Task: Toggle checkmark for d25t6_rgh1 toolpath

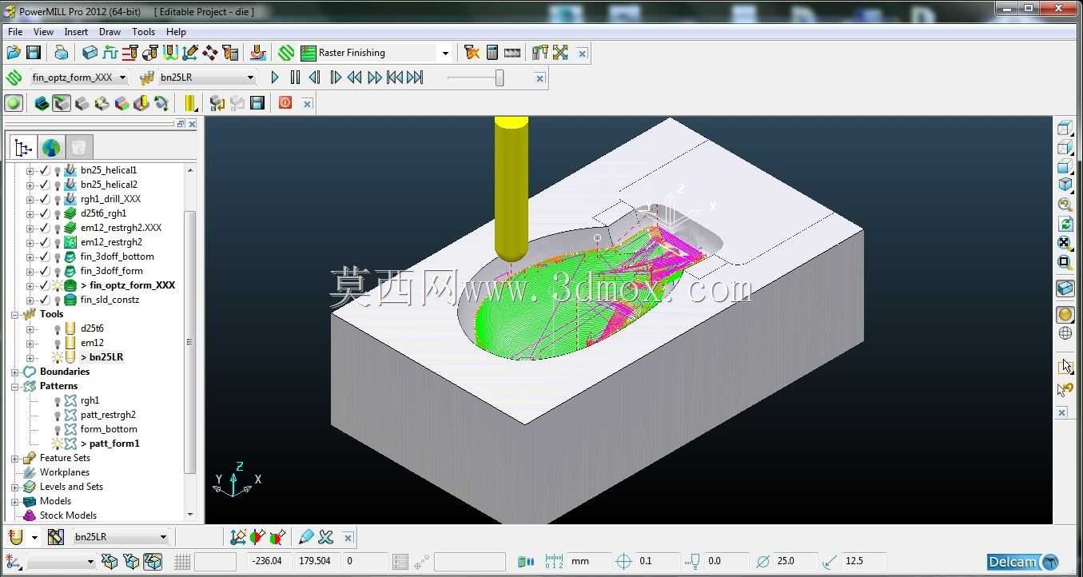Action: 45,213
